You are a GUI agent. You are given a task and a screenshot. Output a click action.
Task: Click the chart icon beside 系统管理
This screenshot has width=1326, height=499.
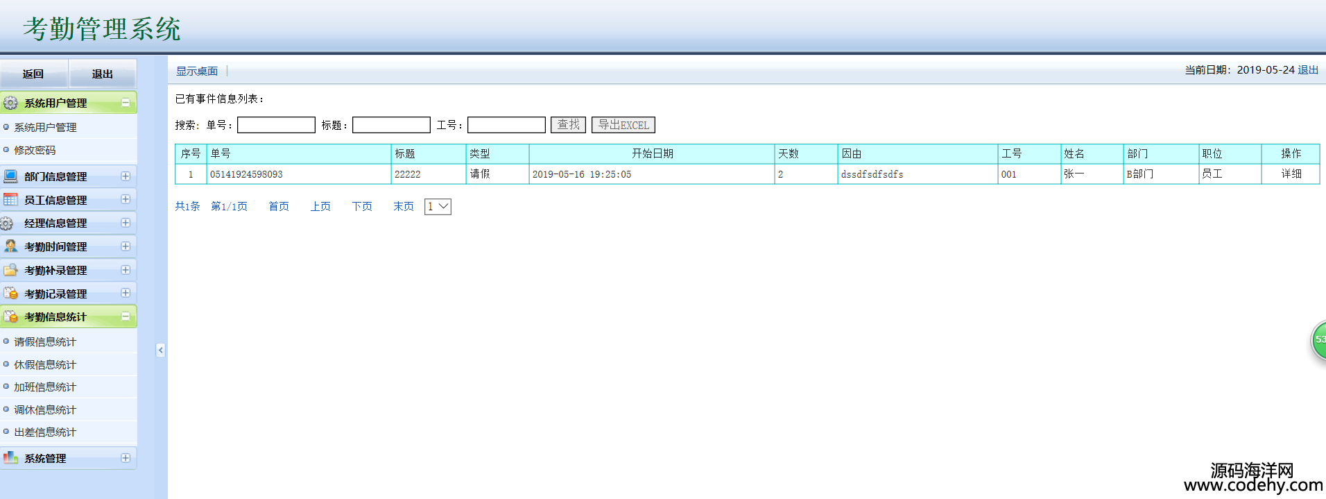click(x=10, y=458)
